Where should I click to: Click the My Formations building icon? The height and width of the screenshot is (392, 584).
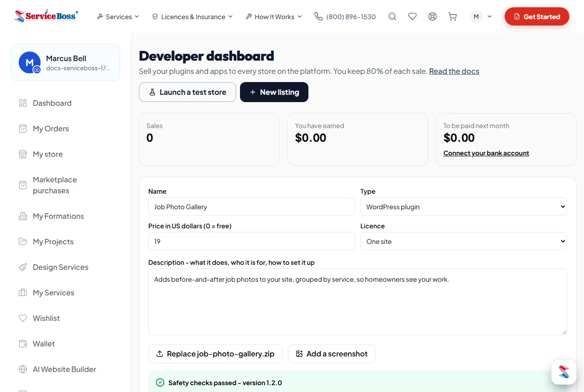tap(23, 216)
